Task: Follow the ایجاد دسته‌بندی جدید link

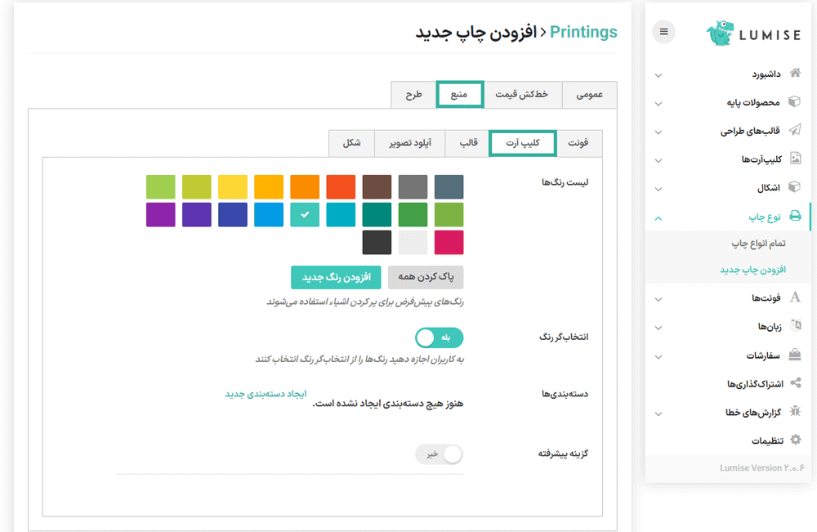Action: click(266, 394)
